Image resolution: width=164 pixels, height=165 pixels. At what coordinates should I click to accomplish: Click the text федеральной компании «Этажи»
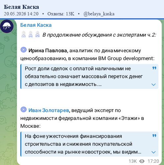pyautogui.click(x=99, y=118)
